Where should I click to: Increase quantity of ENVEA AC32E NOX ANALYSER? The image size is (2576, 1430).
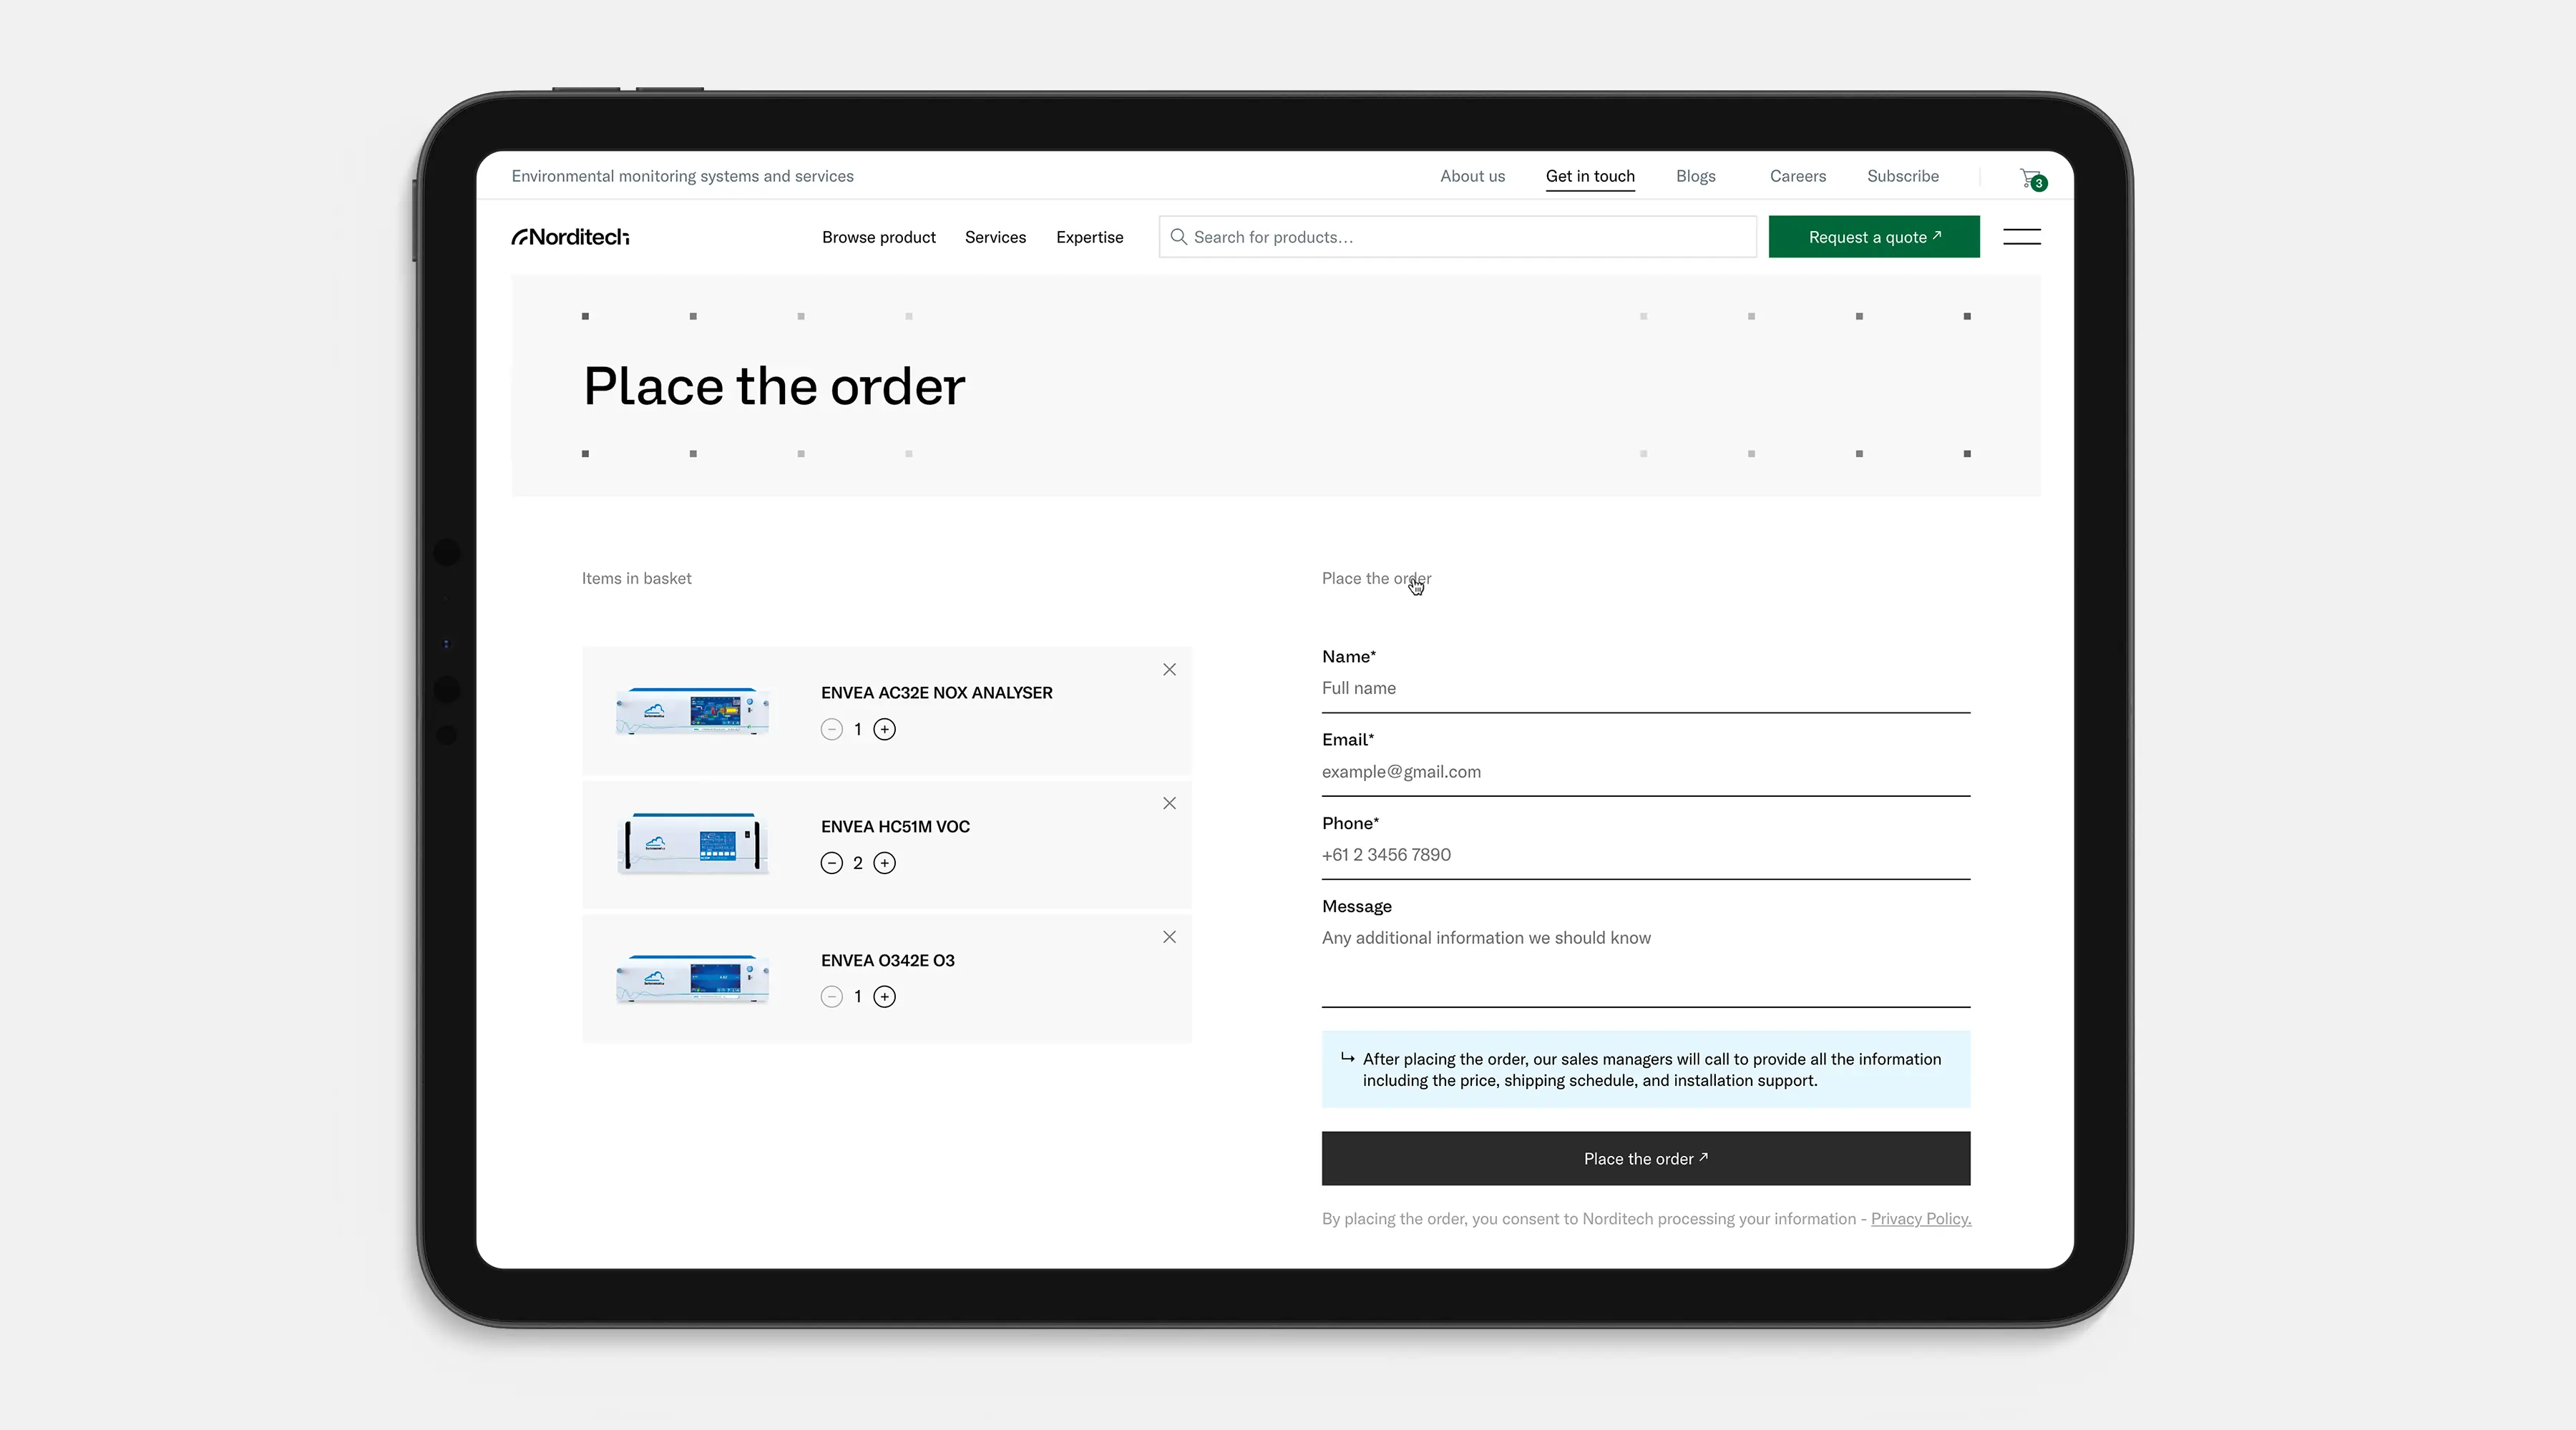pyautogui.click(x=884, y=730)
